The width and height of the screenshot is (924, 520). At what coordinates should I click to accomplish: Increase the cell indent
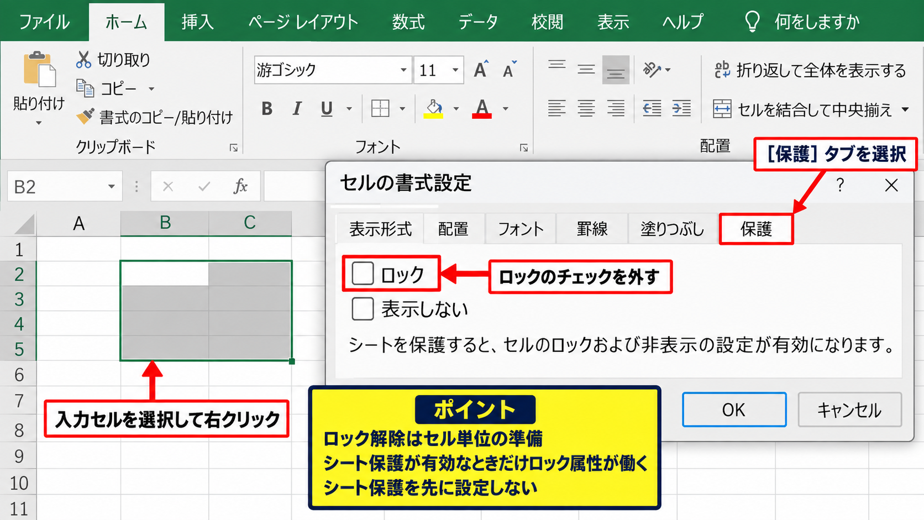[681, 108]
